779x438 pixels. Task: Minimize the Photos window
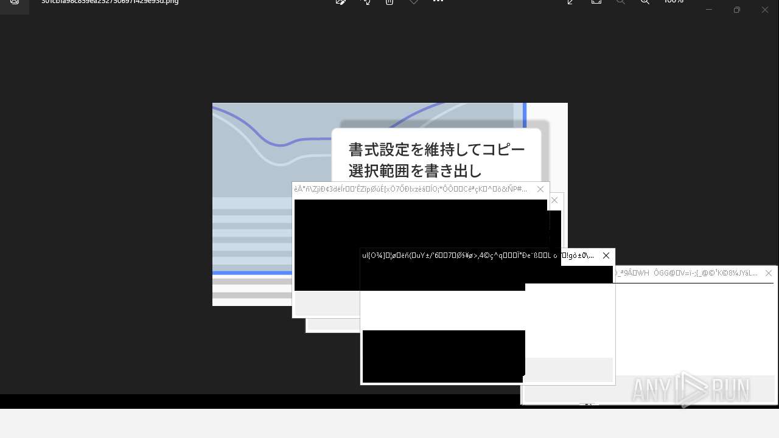click(709, 9)
